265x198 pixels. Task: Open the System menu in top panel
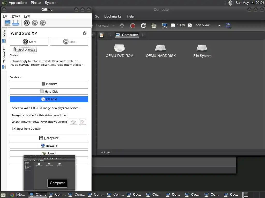(50, 3)
